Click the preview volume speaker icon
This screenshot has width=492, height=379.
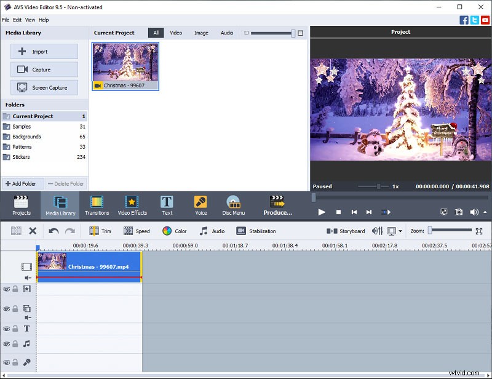(x=474, y=212)
